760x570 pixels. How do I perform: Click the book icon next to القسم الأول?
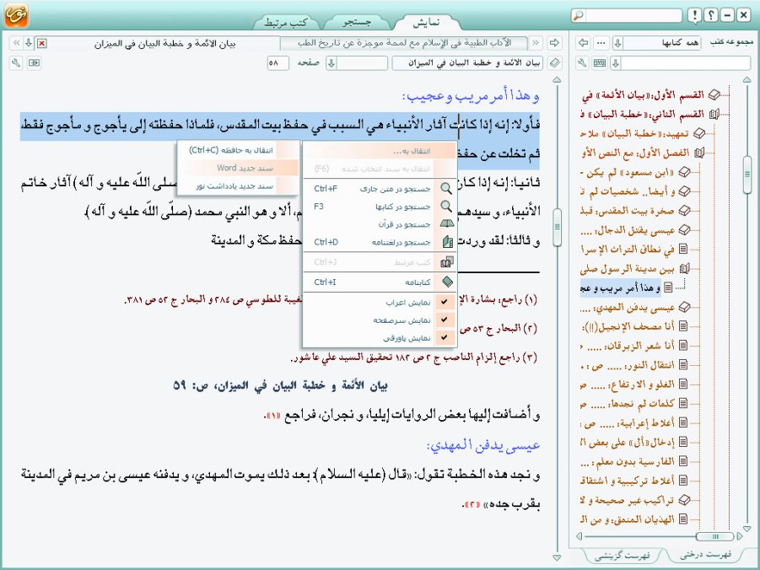pyautogui.click(x=714, y=95)
